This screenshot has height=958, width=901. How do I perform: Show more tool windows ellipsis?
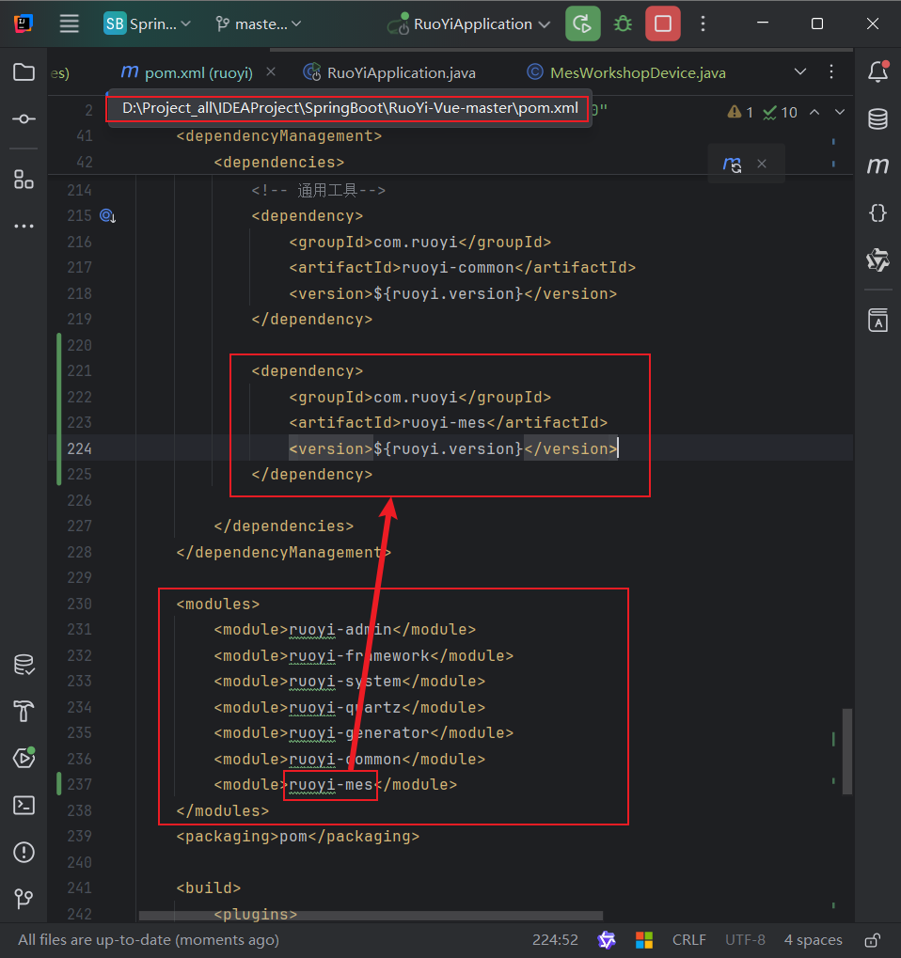(24, 226)
